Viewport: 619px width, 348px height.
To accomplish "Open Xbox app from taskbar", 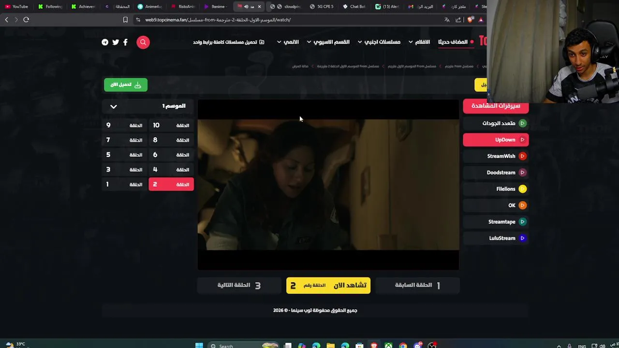I will point(388,346).
